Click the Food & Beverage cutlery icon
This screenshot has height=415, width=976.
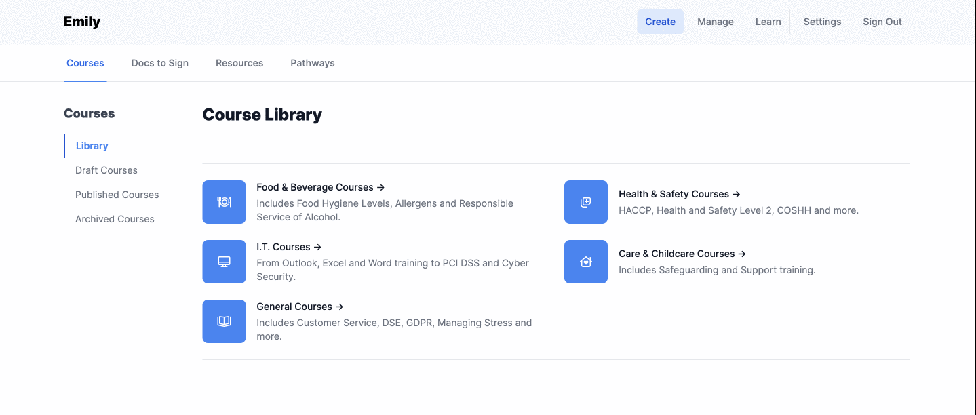pos(224,202)
